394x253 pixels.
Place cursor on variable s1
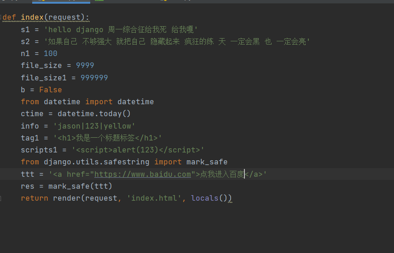pyautogui.click(x=25, y=29)
